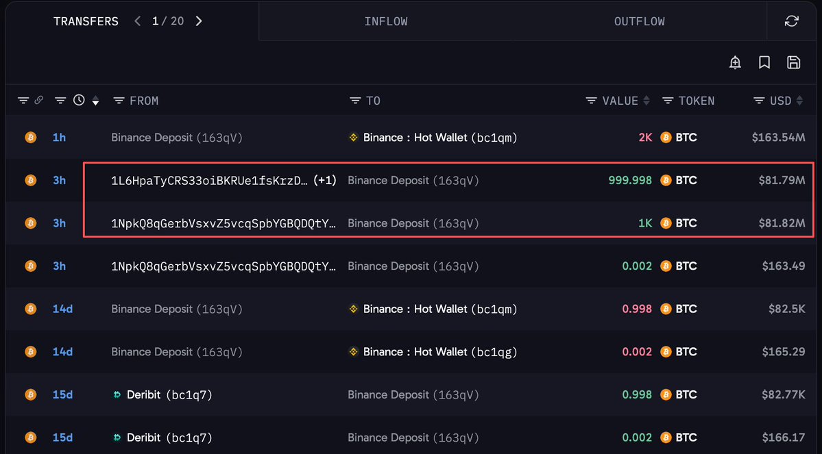Click the Binance logo in the 1h row
This screenshot has width=822, height=454.
(353, 138)
